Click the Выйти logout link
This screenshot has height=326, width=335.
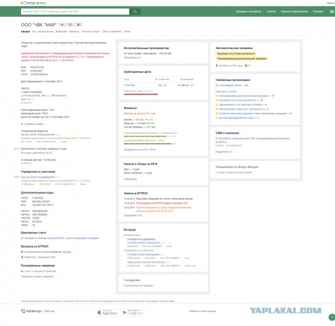(x=331, y=3)
